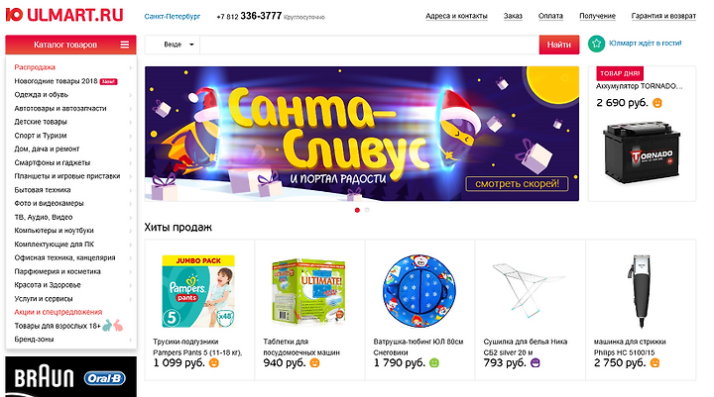This screenshot has width=714, height=397.
Task: Open the Адреса и контакты link
Action: pyautogui.click(x=456, y=16)
